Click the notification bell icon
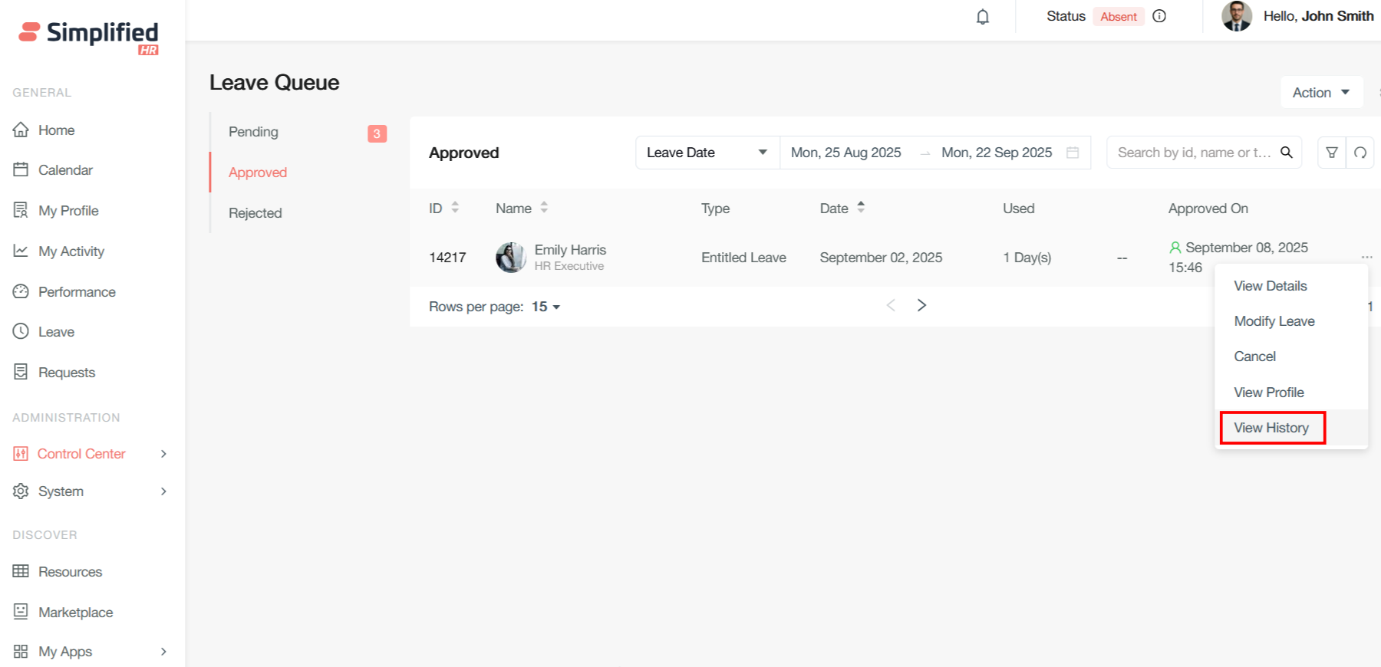The height and width of the screenshot is (667, 1381). click(x=982, y=17)
